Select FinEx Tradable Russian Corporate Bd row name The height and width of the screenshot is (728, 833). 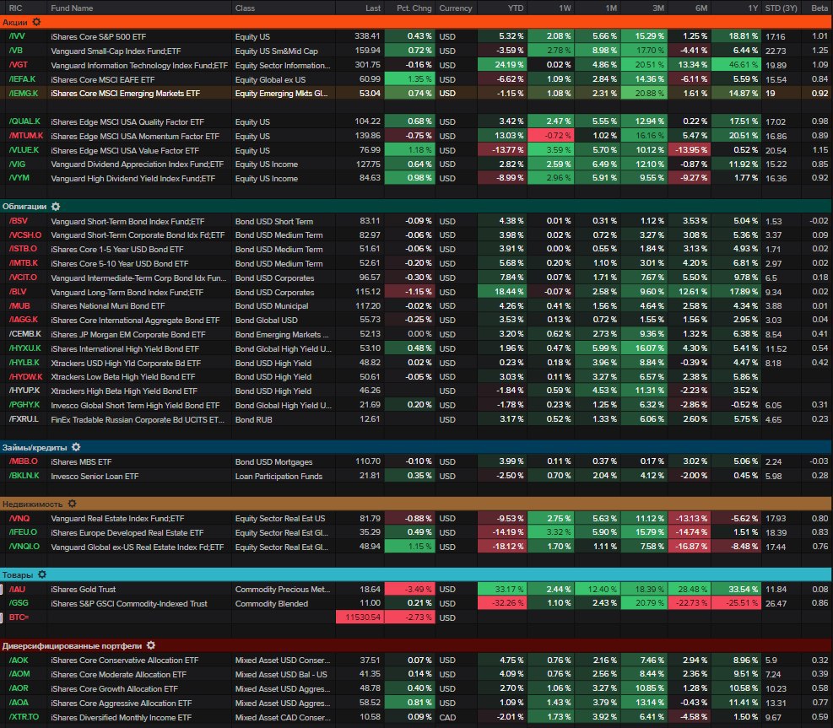[138, 419]
